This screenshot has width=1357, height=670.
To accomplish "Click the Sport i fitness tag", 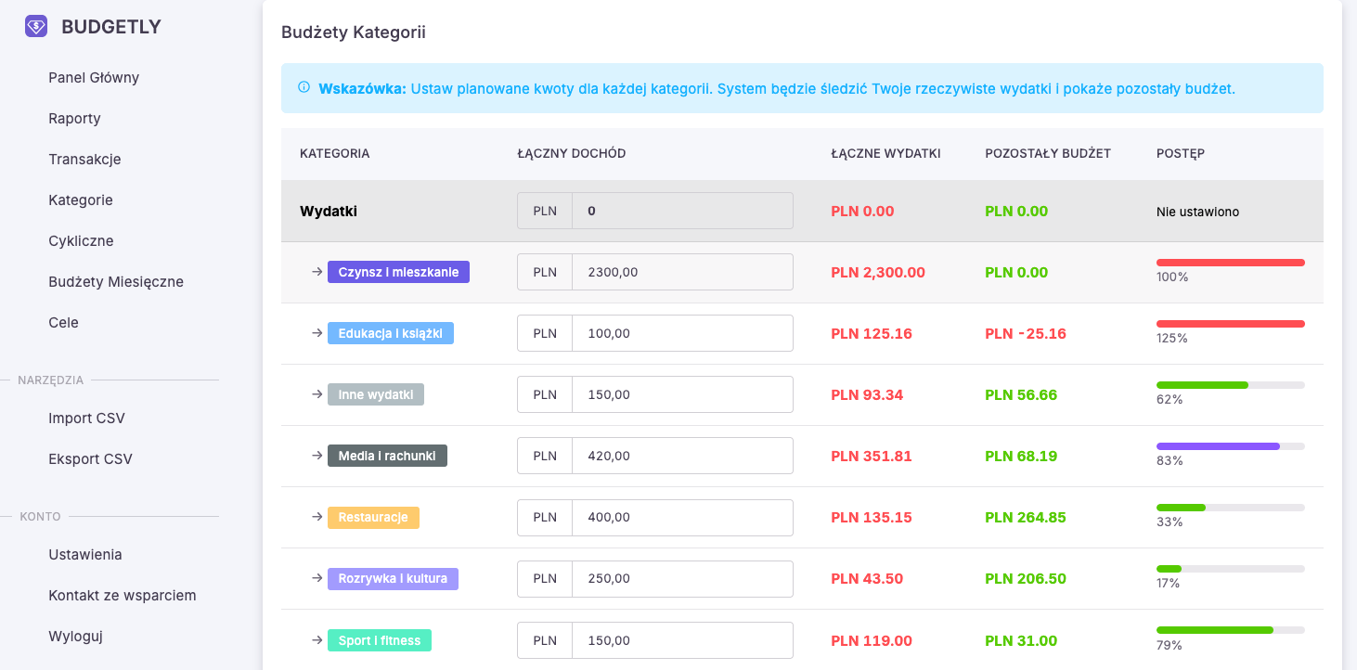I will click(x=380, y=640).
